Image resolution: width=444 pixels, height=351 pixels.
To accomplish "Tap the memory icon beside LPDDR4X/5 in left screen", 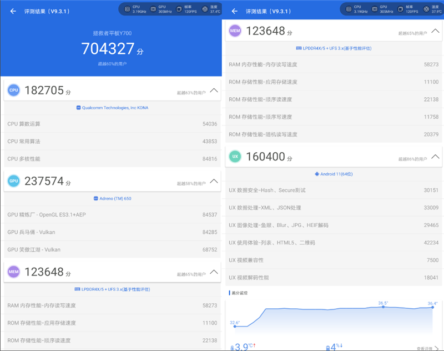I will point(77,289).
